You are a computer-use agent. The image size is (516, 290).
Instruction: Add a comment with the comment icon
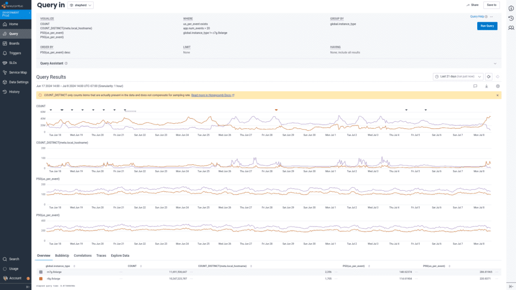click(475, 86)
